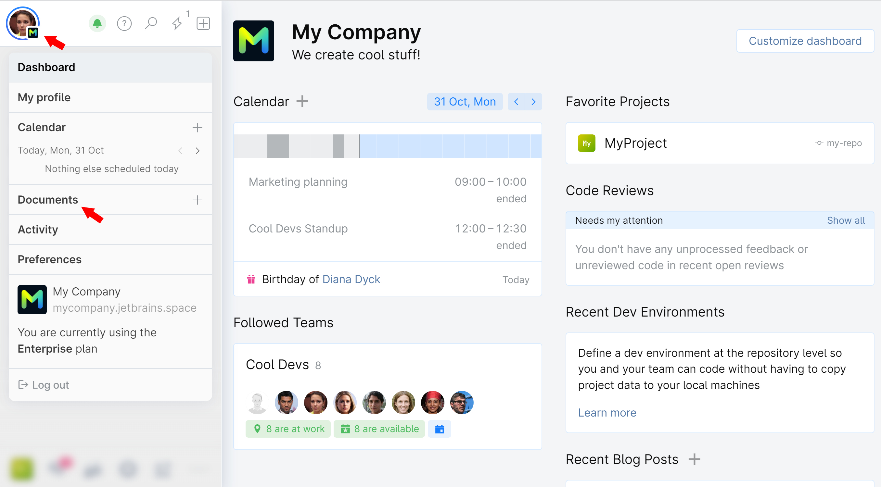Open the lightning bolt quick actions icon
881x487 pixels.
(177, 24)
